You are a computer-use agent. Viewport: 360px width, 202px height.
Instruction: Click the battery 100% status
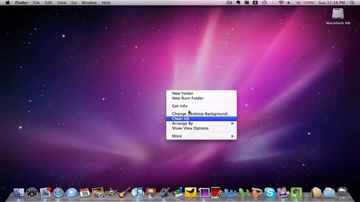pyautogui.click(x=305, y=3)
